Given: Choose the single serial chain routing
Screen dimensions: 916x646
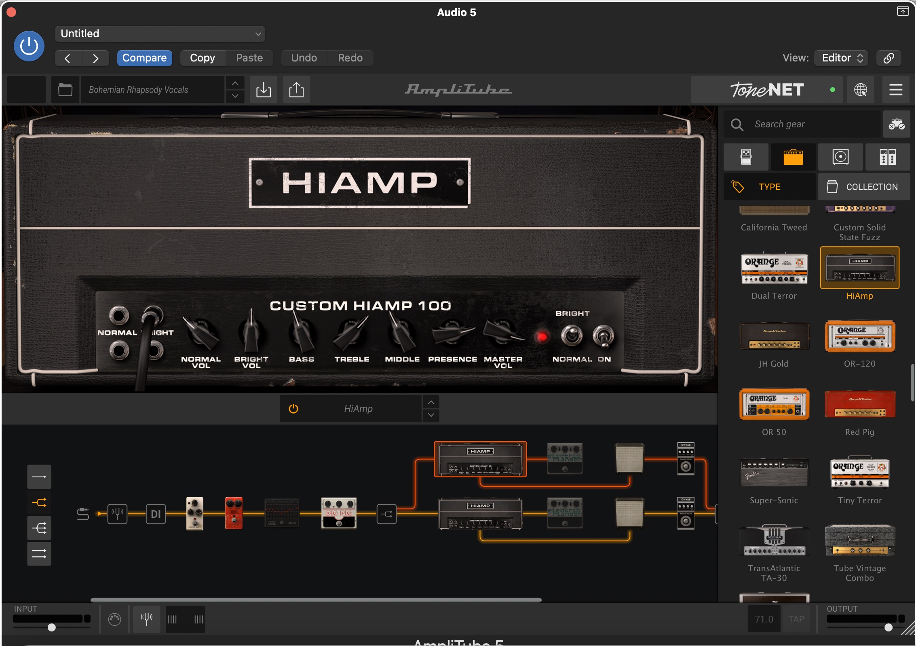Looking at the screenshot, I should click(39, 477).
